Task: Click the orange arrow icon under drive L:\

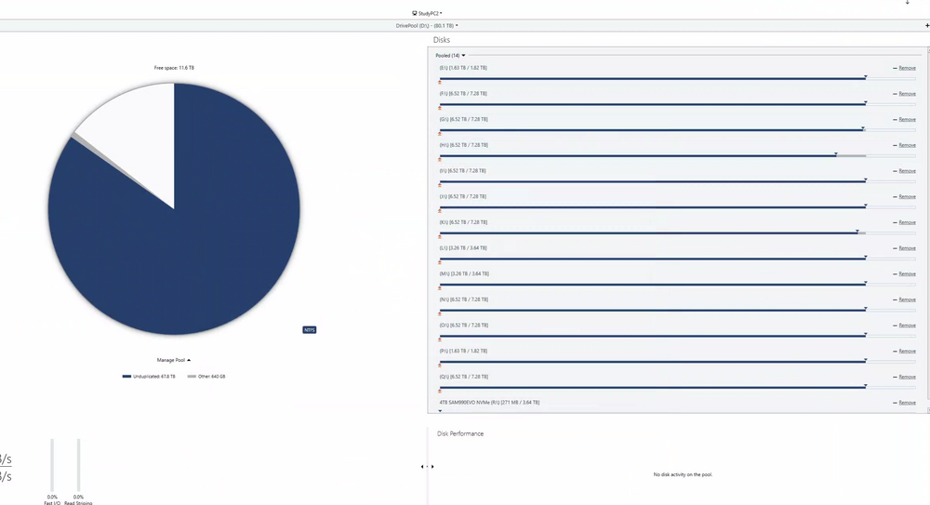Action: [x=440, y=262]
